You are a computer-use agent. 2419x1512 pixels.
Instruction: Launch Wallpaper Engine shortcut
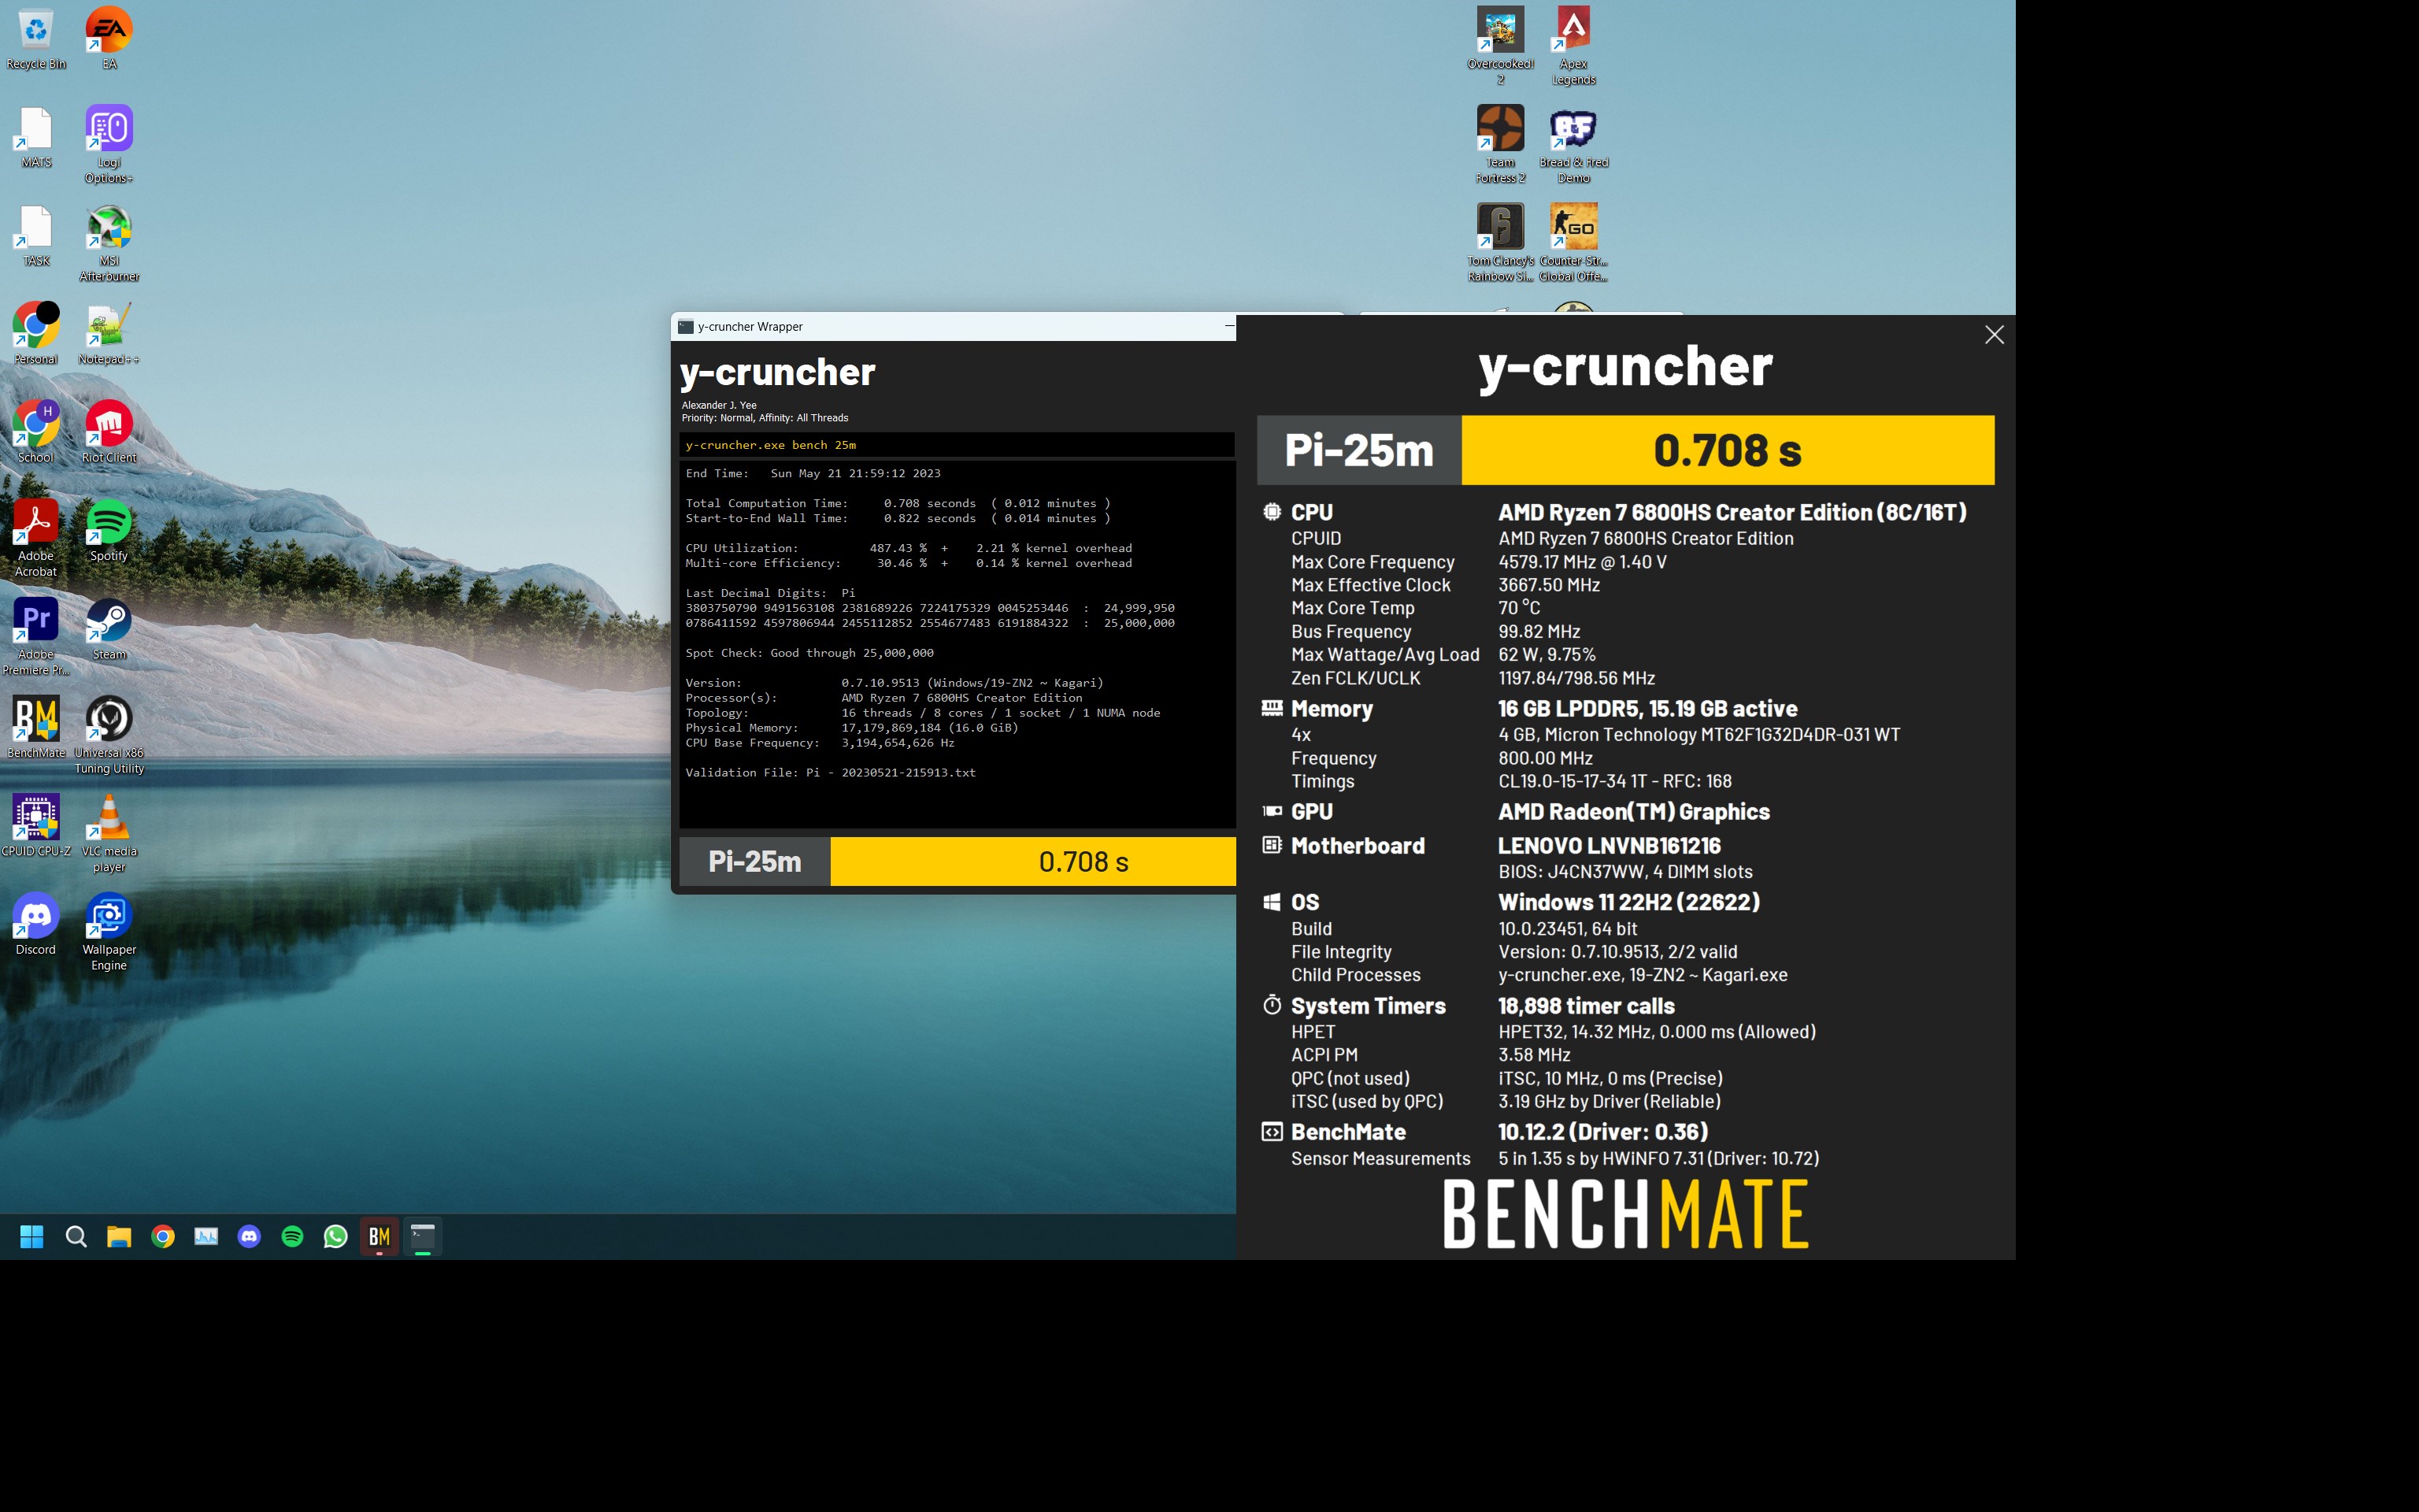click(x=109, y=932)
